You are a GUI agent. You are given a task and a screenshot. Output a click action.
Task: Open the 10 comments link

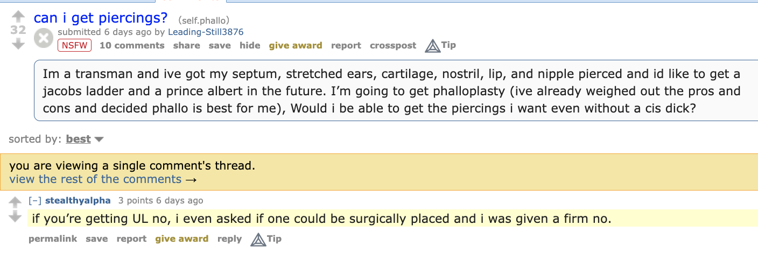132,46
